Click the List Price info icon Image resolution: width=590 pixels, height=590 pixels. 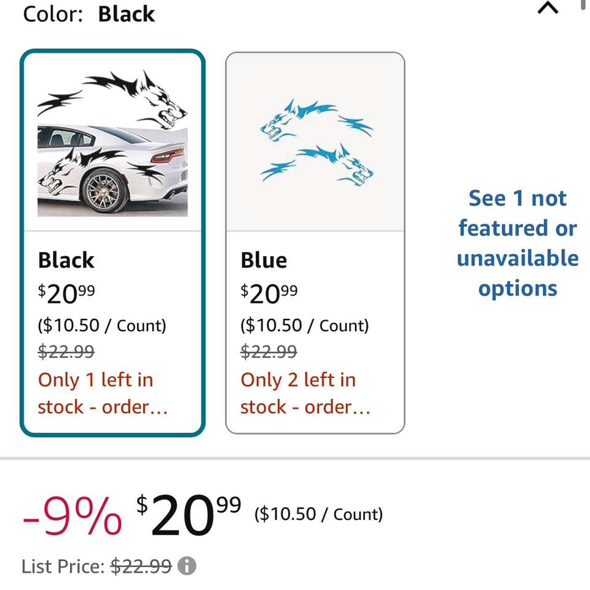[x=187, y=565]
